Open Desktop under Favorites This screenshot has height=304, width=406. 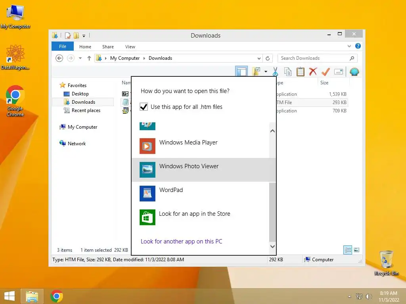click(x=80, y=93)
